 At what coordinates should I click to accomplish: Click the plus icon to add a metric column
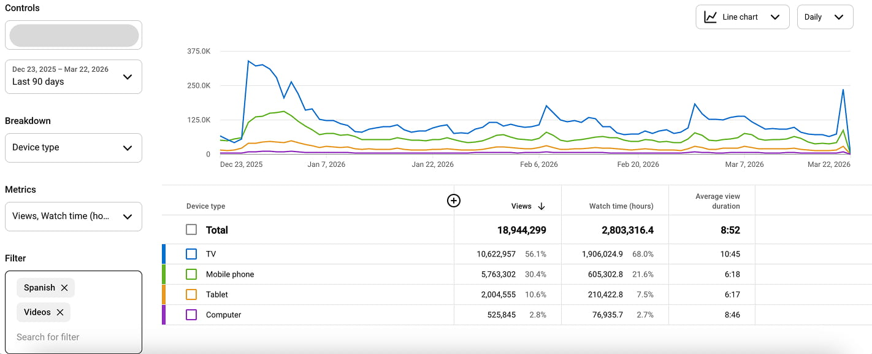454,201
